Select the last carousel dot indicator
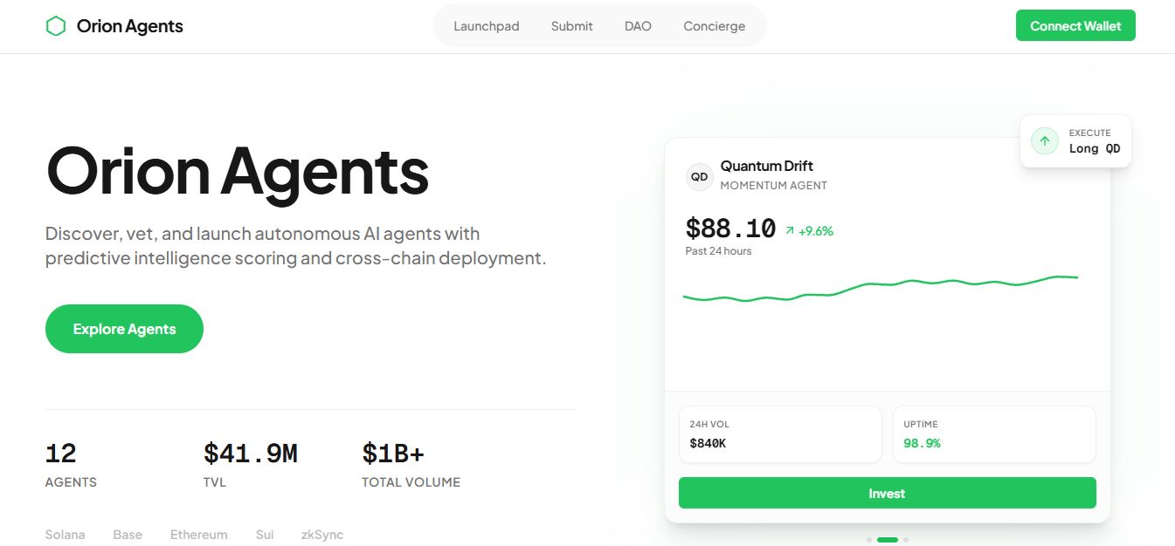 pos(906,540)
